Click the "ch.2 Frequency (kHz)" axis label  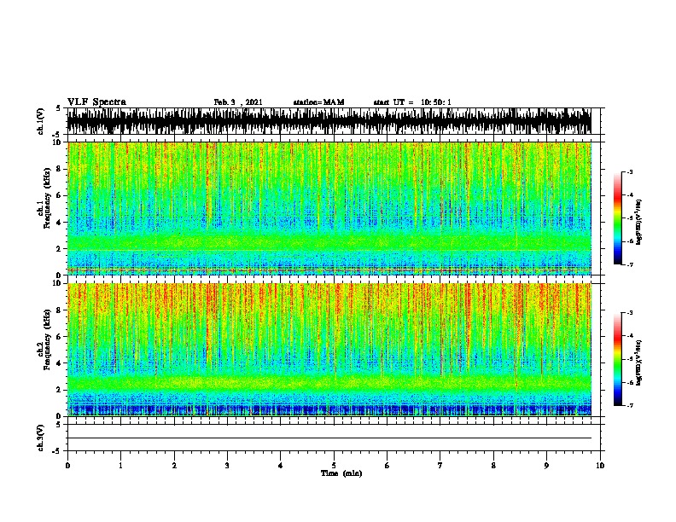pyautogui.click(x=44, y=339)
